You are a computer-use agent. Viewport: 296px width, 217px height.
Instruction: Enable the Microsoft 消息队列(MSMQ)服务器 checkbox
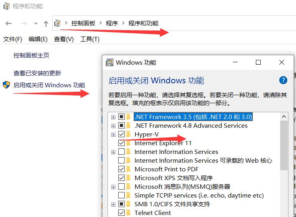pos(121,186)
